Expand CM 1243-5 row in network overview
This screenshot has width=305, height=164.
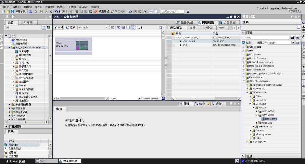coord(181,41)
